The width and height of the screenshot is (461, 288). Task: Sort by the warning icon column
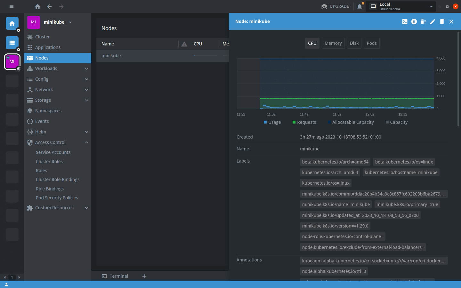click(x=184, y=44)
